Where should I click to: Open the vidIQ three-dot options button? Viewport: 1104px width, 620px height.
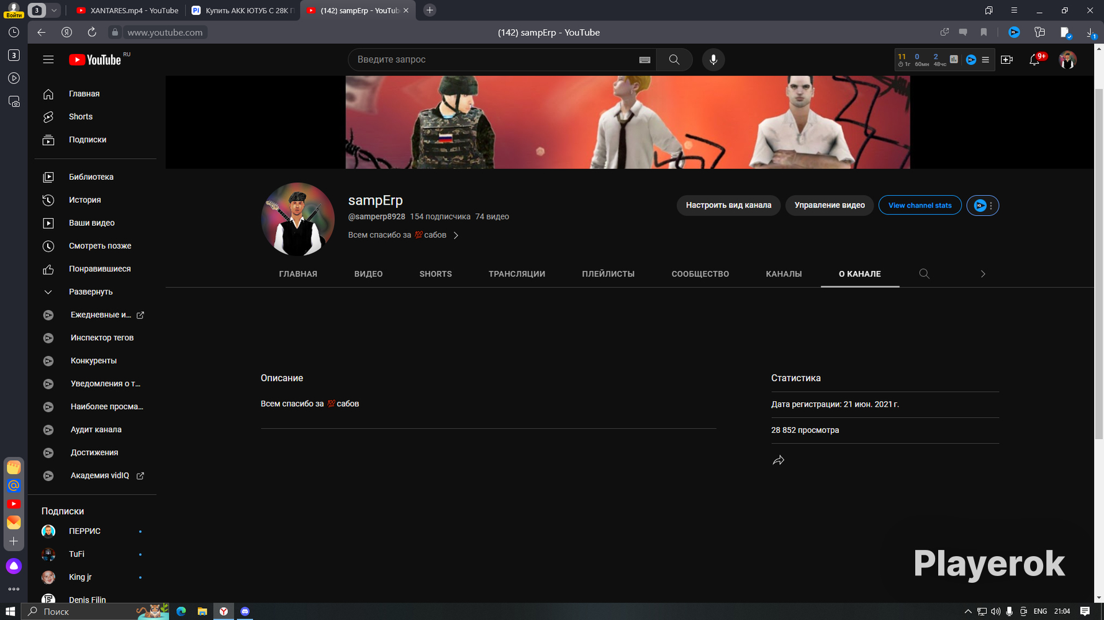tap(982, 205)
